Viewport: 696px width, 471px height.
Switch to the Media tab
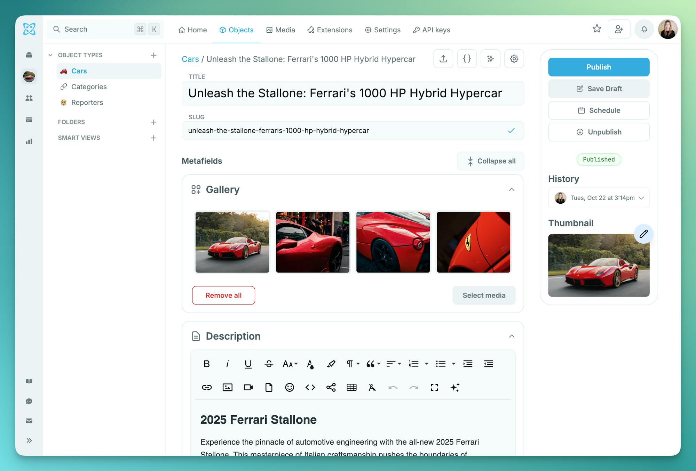tap(280, 30)
